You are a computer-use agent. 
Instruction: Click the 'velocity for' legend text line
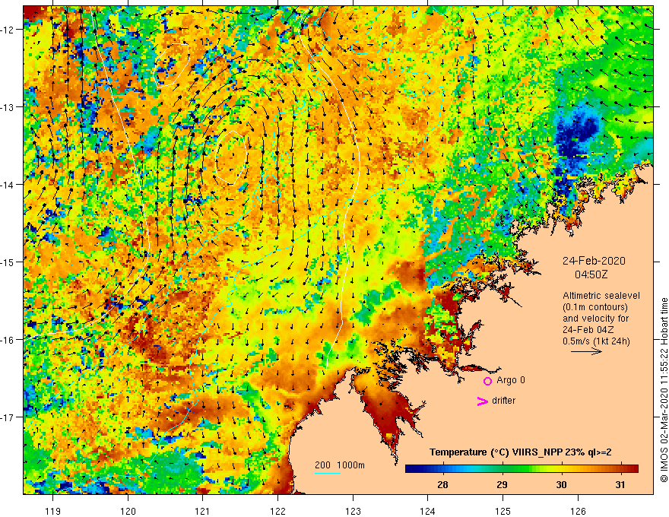pyautogui.click(x=595, y=319)
